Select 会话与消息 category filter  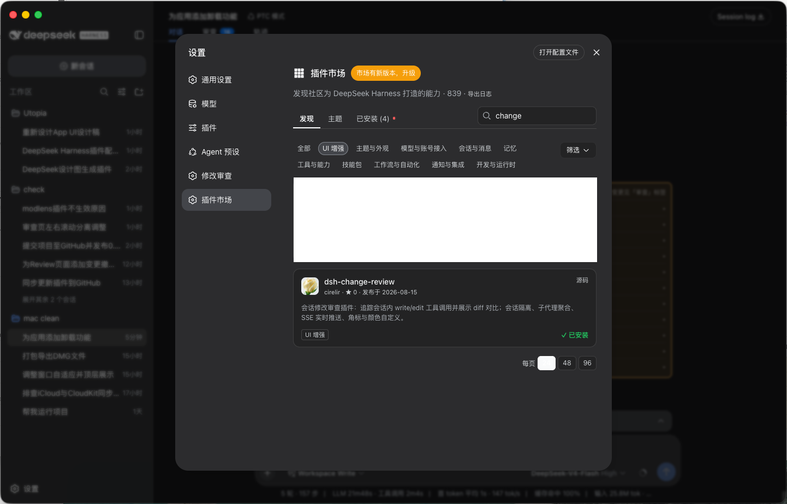(475, 149)
